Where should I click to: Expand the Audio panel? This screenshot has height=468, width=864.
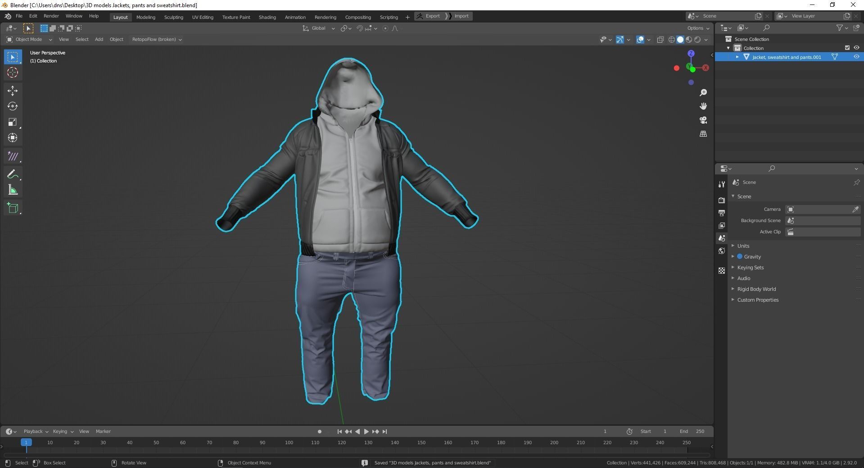click(x=743, y=278)
